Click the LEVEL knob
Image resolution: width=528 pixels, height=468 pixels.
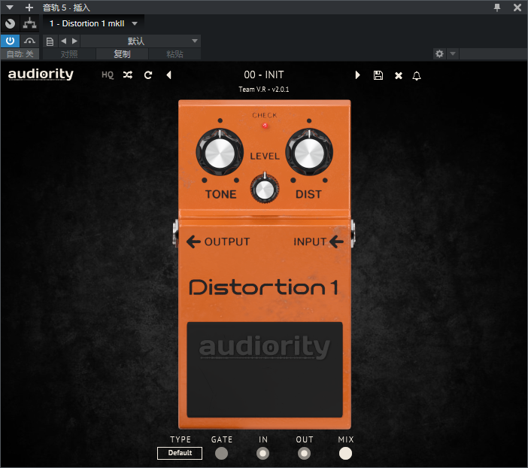pyautogui.click(x=265, y=189)
